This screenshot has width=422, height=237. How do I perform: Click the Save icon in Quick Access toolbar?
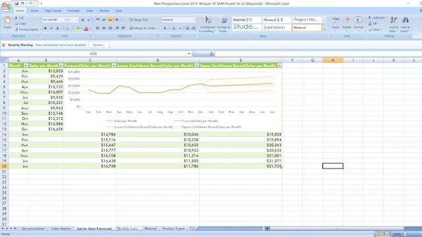16,3
